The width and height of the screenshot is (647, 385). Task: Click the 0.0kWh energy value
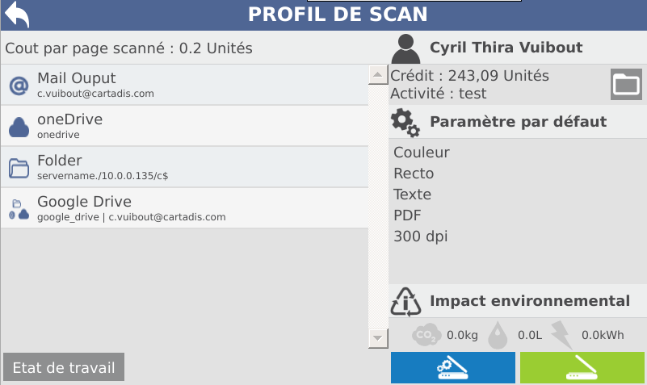[603, 335]
